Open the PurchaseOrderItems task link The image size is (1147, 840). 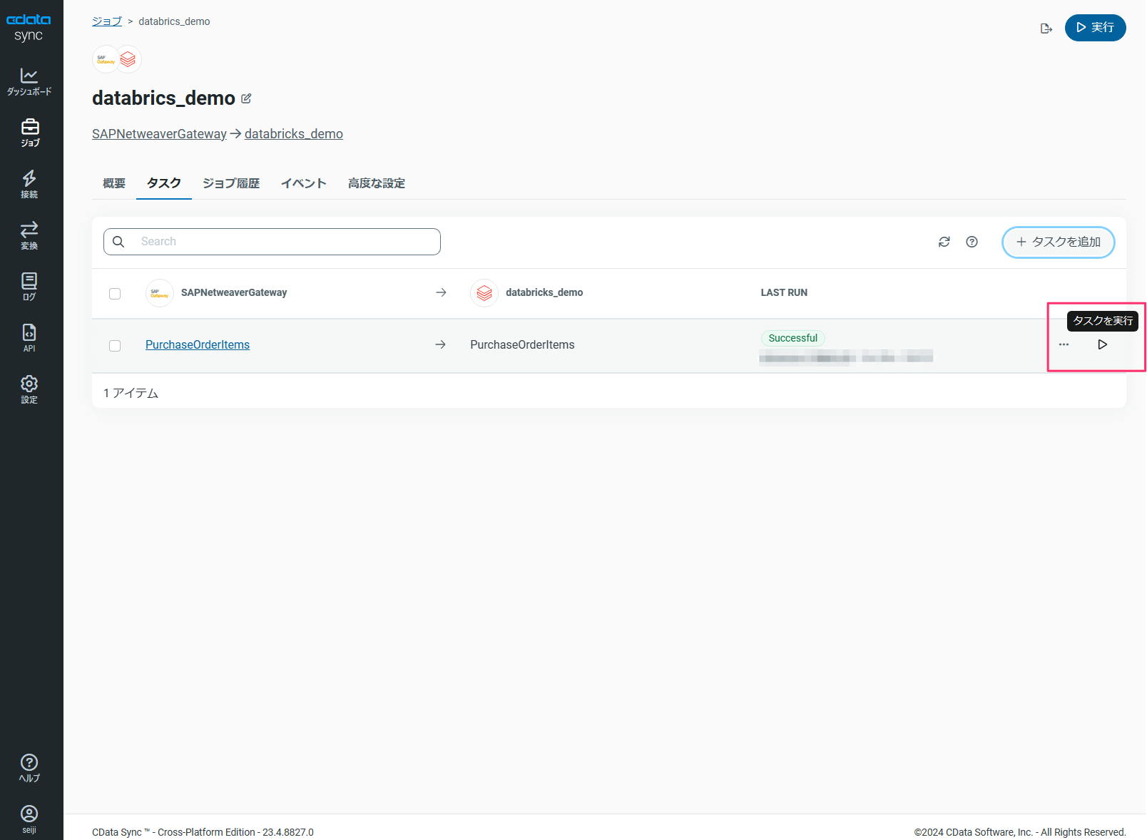pyautogui.click(x=198, y=345)
